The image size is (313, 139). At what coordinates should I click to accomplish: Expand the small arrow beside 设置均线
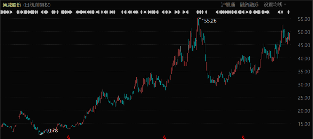[x=285, y=4]
